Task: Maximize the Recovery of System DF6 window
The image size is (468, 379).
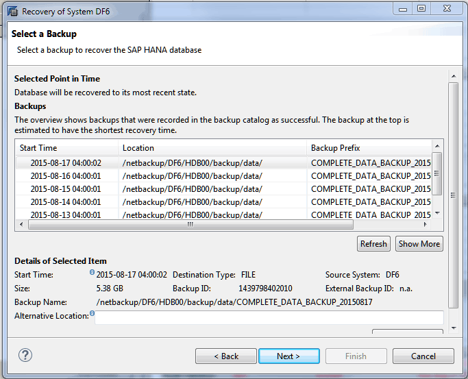Action: pyautogui.click(x=421, y=9)
